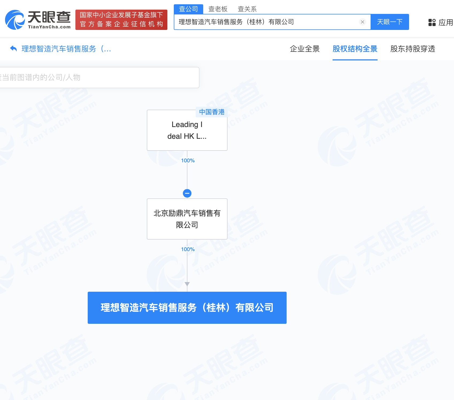Viewport: 454px width, 400px height.
Task: Open the 股东持股穿透 tab
Action: pyautogui.click(x=413, y=49)
